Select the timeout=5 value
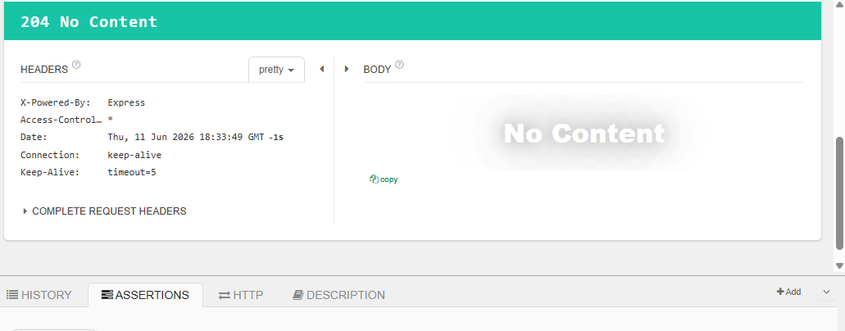Image resolution: width=845 pixels, height=331 pixels. [x=132, y=173]
